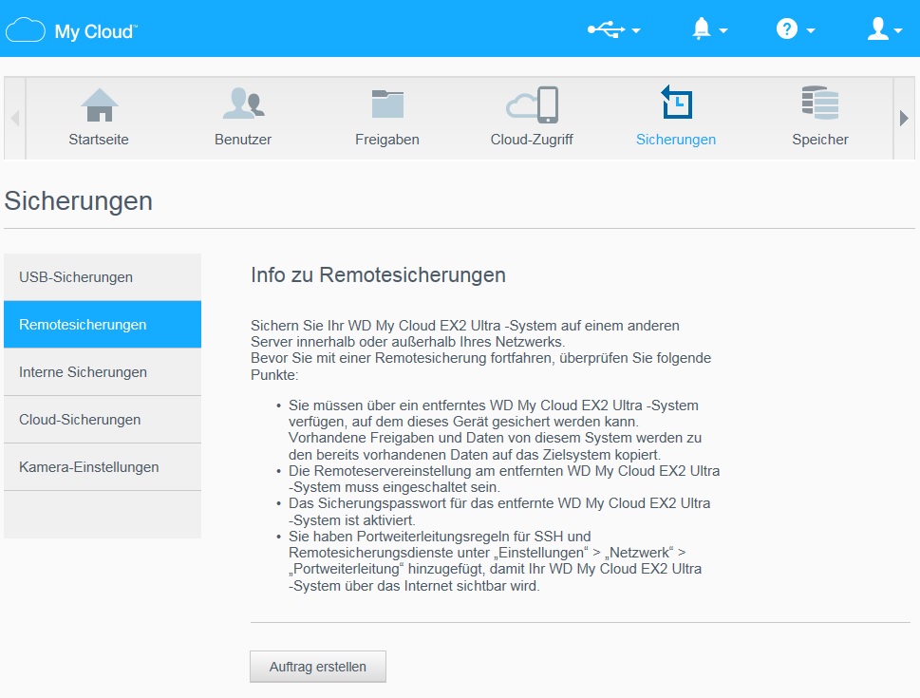Screen dimensions: 920x698
Task: Expand the USB dropdown arrow
Action: tap(636, 30)
